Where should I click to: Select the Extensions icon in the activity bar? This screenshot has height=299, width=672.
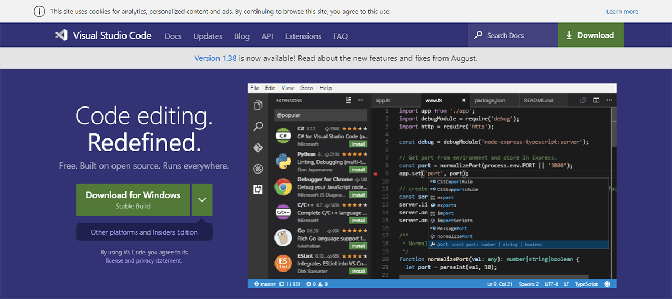click(258, 190)
